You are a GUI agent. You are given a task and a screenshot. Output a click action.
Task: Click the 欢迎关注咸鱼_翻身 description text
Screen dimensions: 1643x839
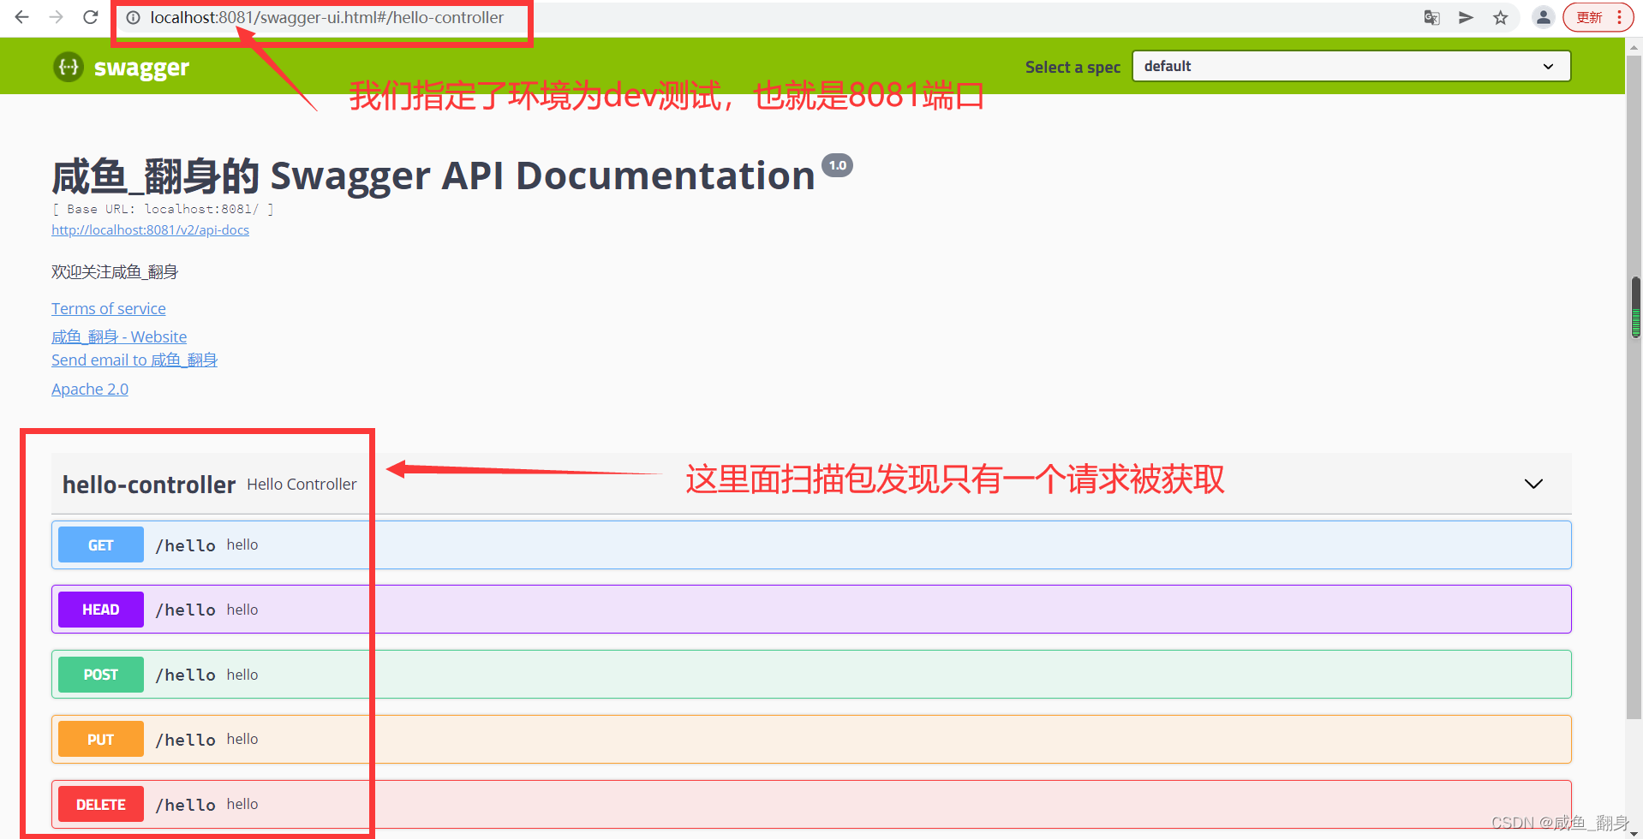pyautogui.click(x=115, y=271)
